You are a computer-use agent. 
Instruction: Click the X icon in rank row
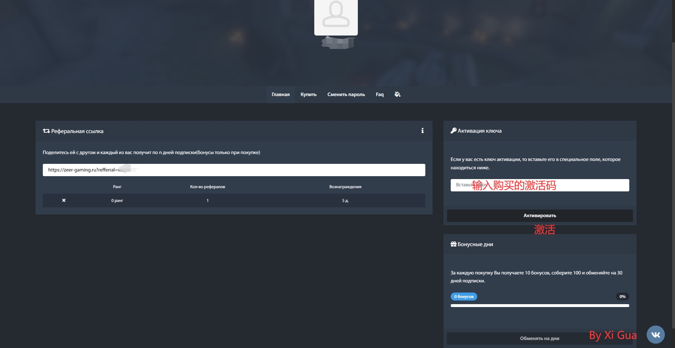click(x=64, y=200)
